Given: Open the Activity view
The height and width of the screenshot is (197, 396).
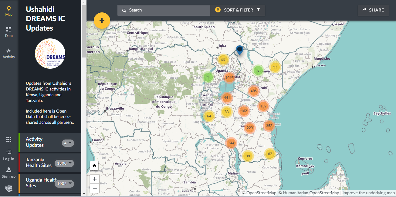Looking at the screenshot, I should click(x=9, y=53).
